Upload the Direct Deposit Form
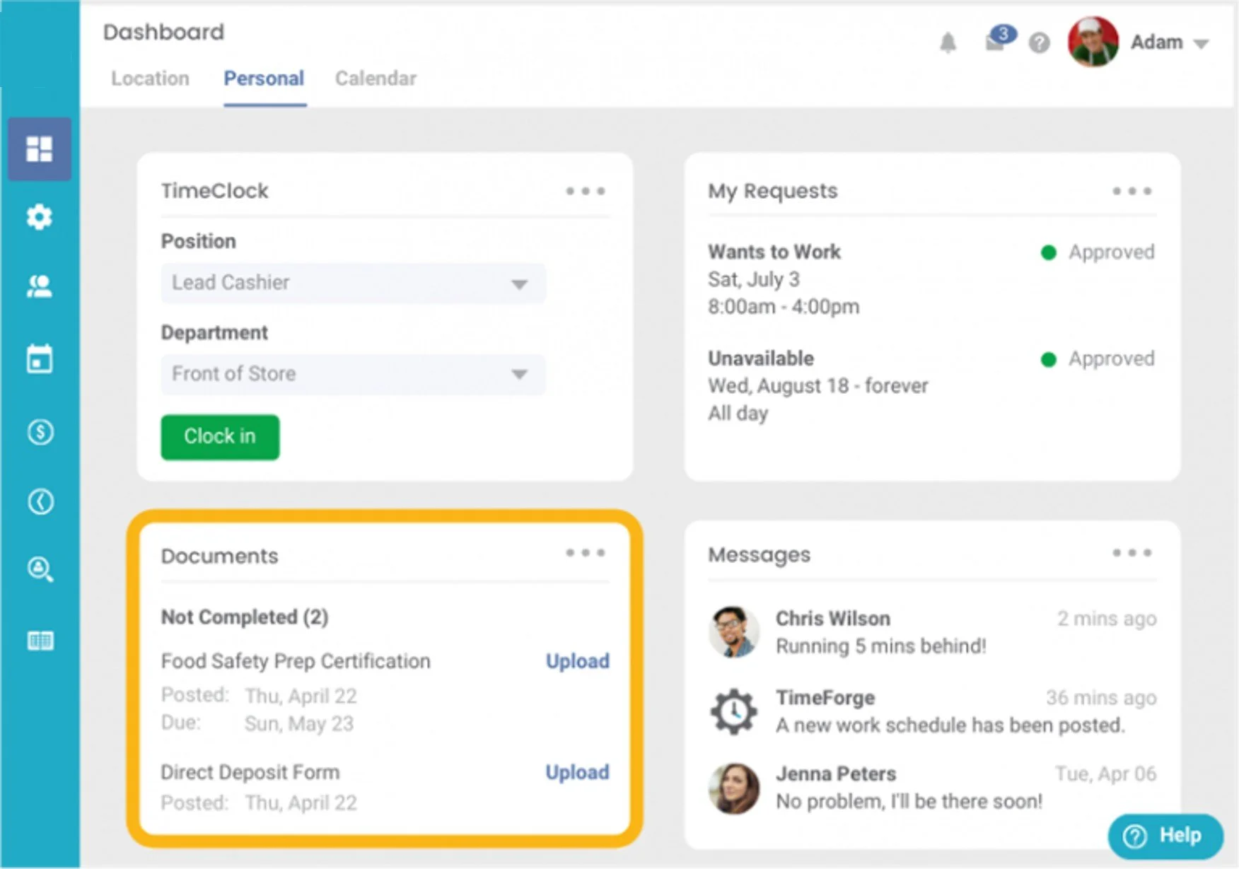Image resolution: width=1239 pixels, height=869 pixels. pyautogui.click(x=577, y=772)
